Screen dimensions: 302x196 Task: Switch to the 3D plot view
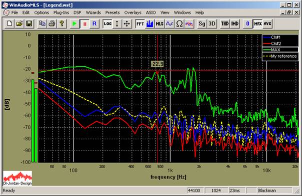(211, 23)
